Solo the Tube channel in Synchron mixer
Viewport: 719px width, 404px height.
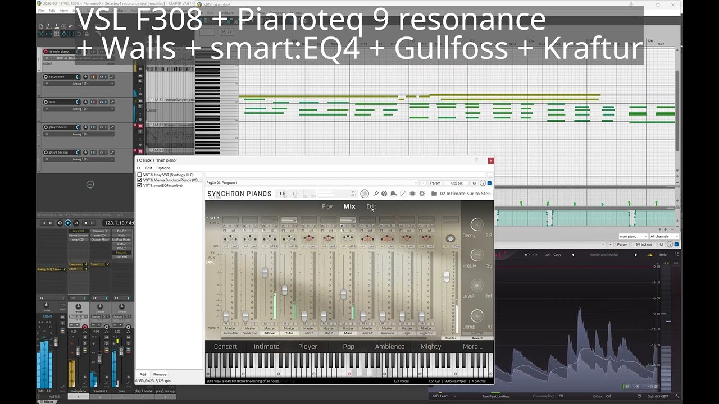pos(294,324)
